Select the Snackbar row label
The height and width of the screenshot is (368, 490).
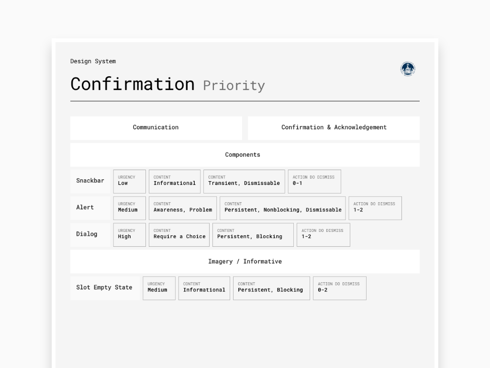coord(90,182)
